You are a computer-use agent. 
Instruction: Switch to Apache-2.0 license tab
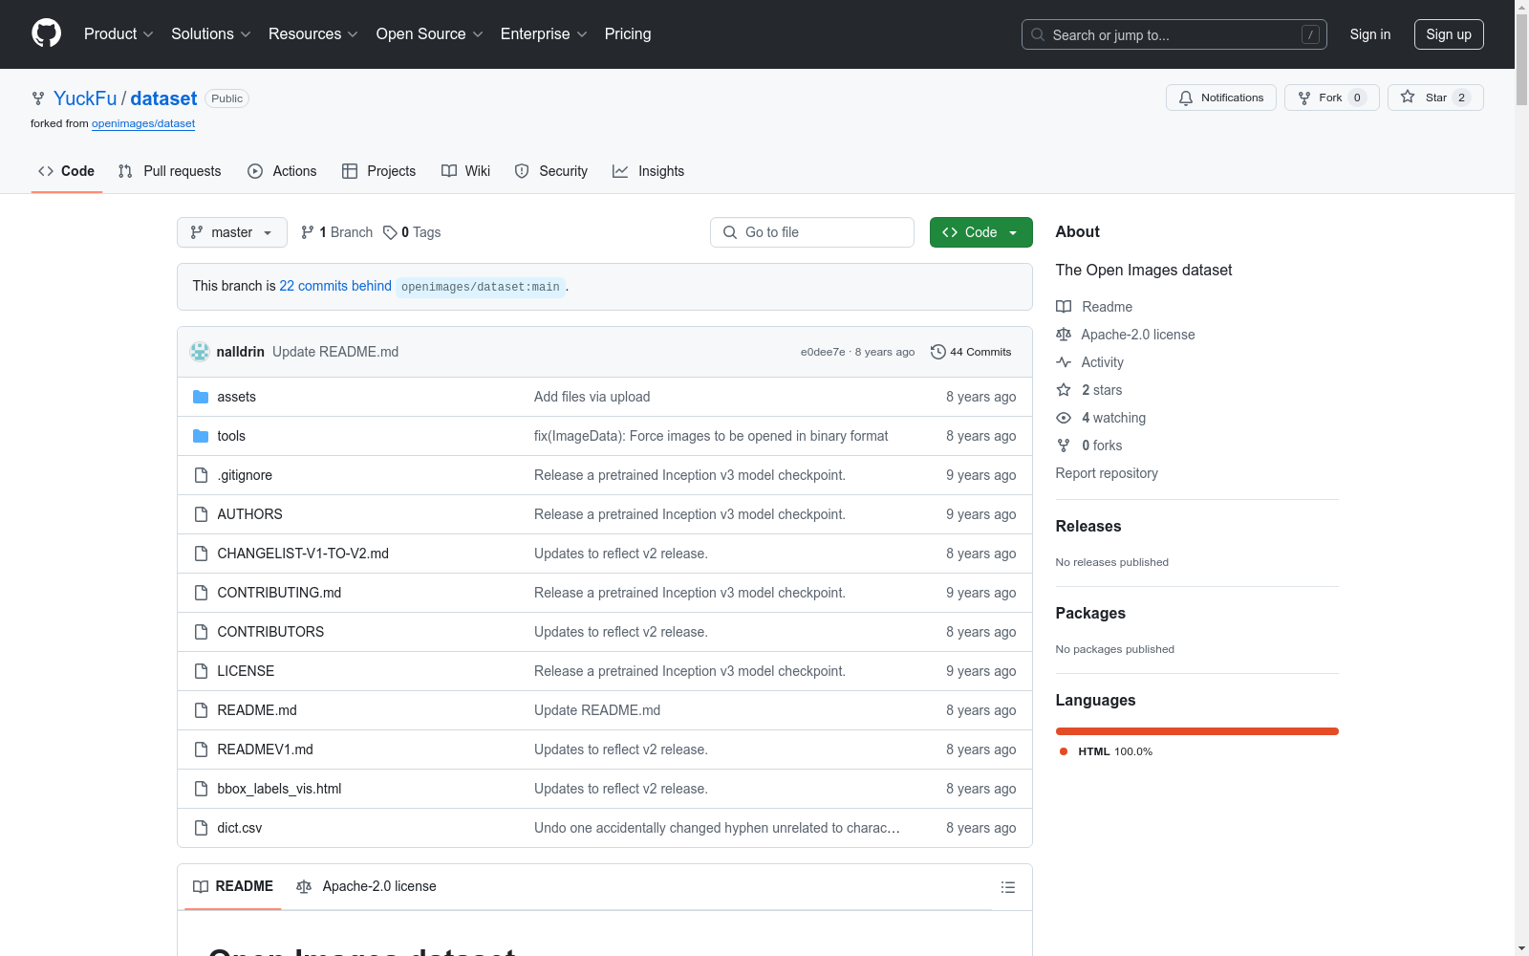click(366, 886)
